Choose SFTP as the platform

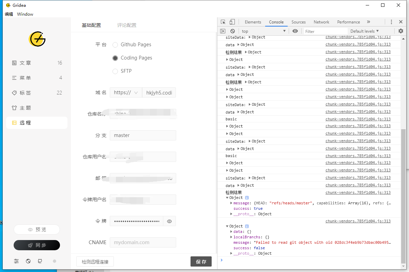tap(115, 71)
